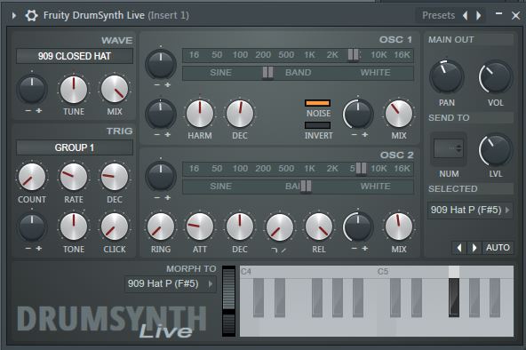Viewport: 526px width, 350px height.
Task: Toggle the OSC 1 NOISE switch
Action: coord(318,103)
